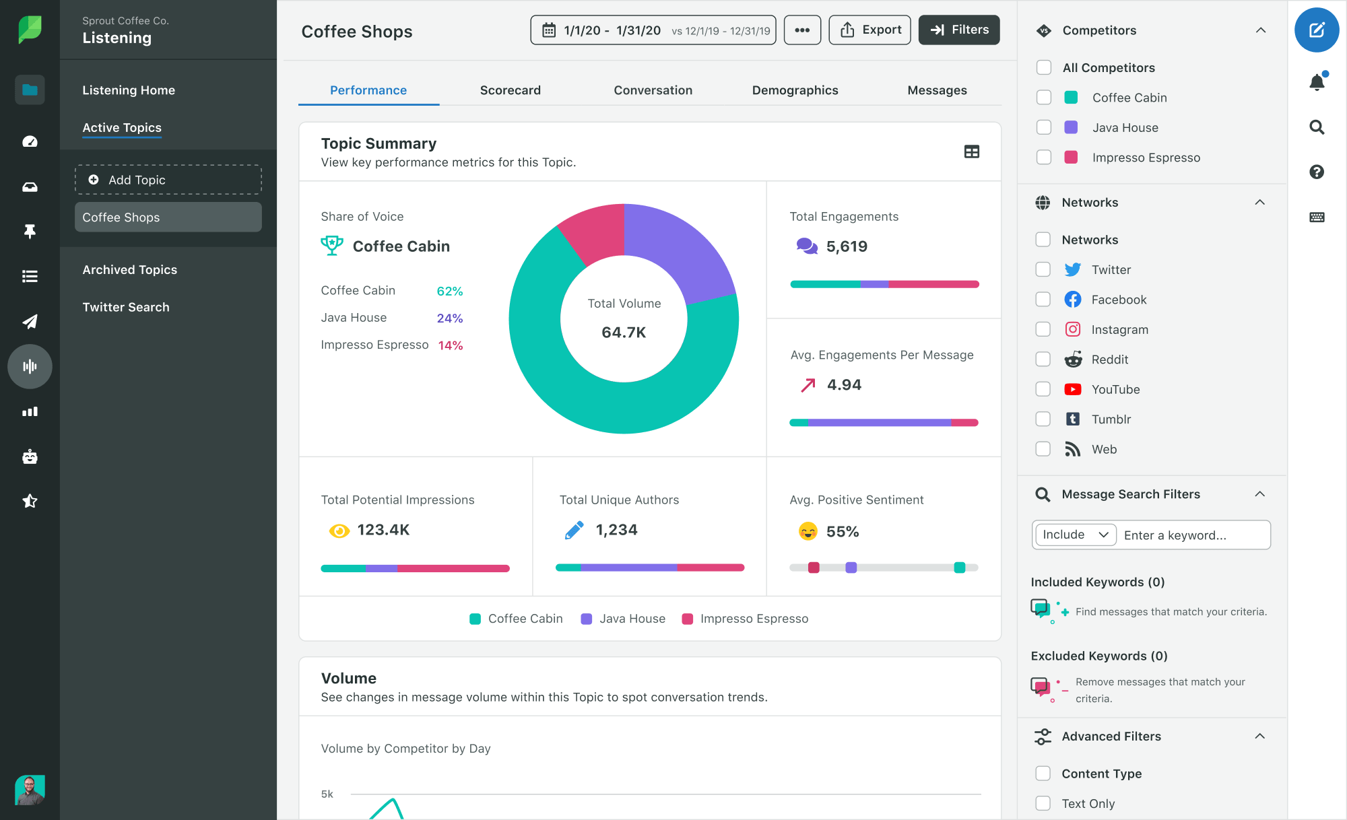Viewport: 1347px width, 820px height.
Task: Click the keyword search input field
Action: [x=1193, y=535]
